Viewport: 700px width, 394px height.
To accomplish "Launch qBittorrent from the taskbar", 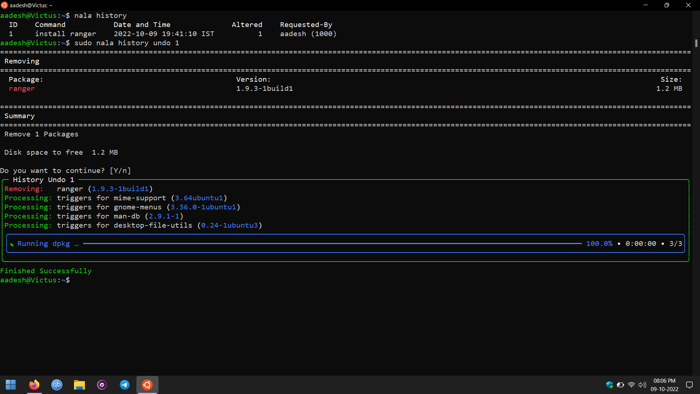I will click(57, 385).
